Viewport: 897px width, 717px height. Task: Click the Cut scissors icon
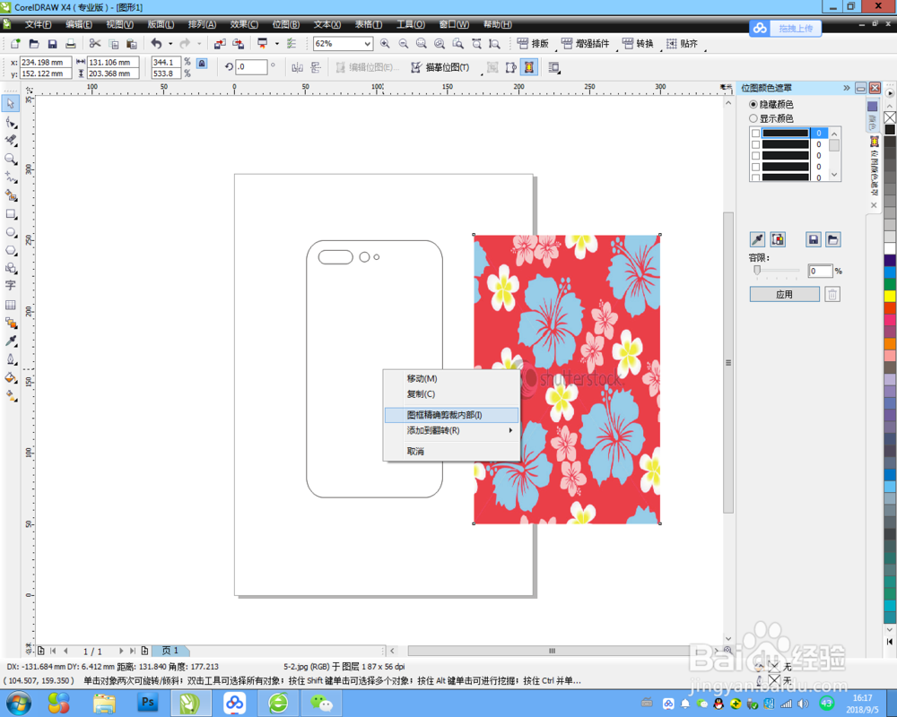click(x=95, y=43)
